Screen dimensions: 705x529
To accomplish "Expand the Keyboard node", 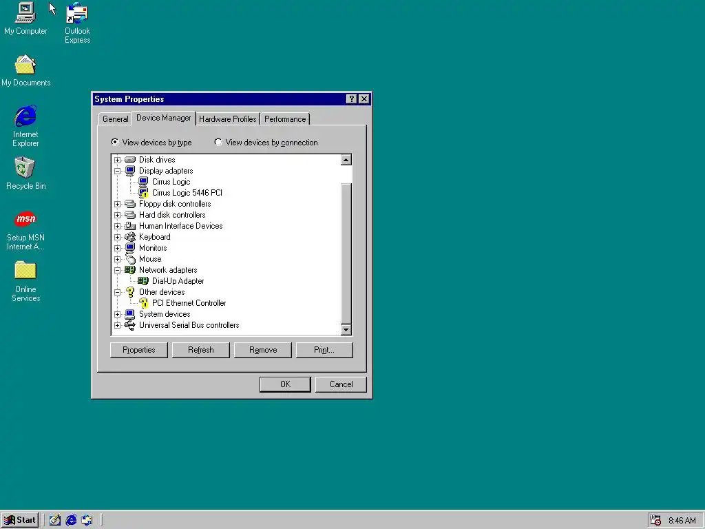I will point(117,237).
